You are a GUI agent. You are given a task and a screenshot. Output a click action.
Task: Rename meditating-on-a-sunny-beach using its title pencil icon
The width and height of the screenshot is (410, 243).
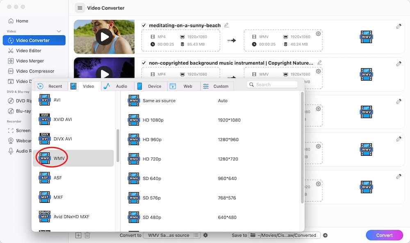coord(226,25)
